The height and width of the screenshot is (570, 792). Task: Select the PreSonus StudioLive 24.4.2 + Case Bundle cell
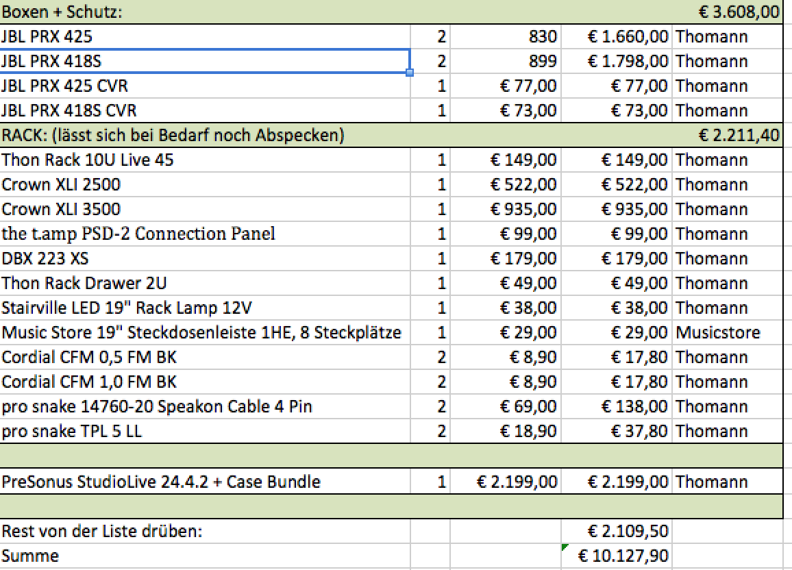[205, 481]
